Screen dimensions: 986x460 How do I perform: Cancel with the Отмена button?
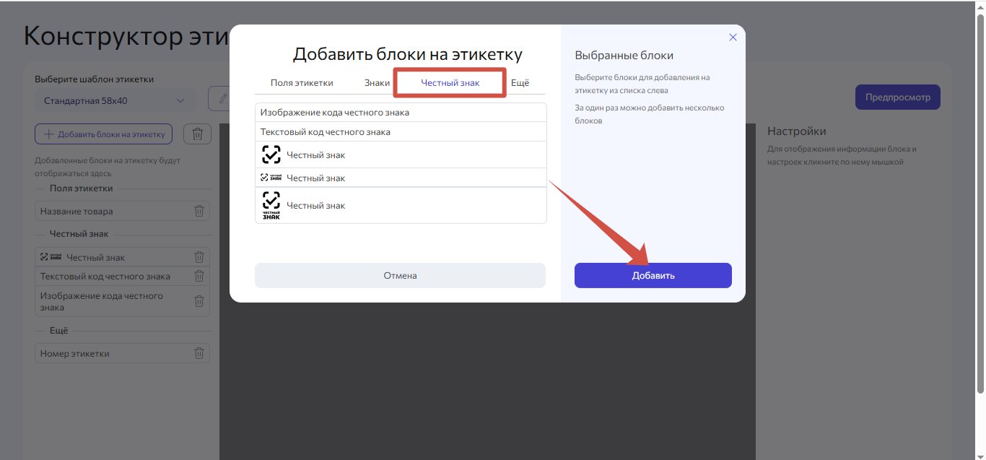point(400,275)
